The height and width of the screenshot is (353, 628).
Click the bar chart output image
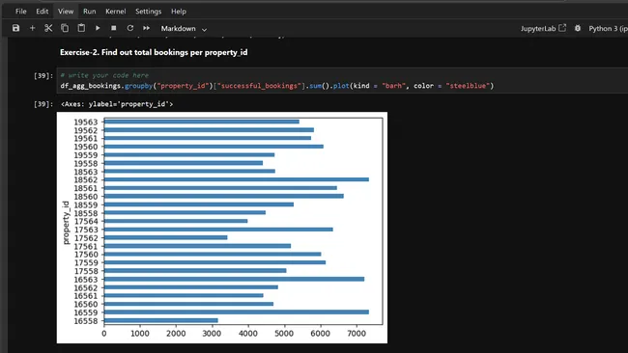[x=222, y=228]
